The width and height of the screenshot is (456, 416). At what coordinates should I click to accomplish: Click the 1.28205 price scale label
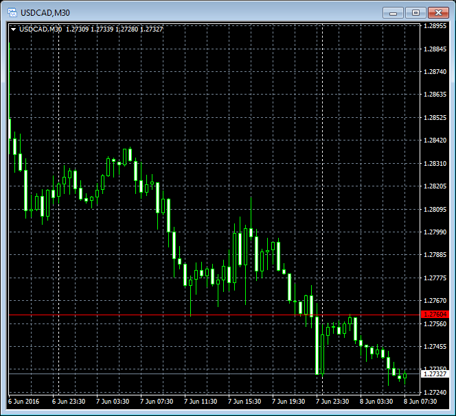pos(435,186)
